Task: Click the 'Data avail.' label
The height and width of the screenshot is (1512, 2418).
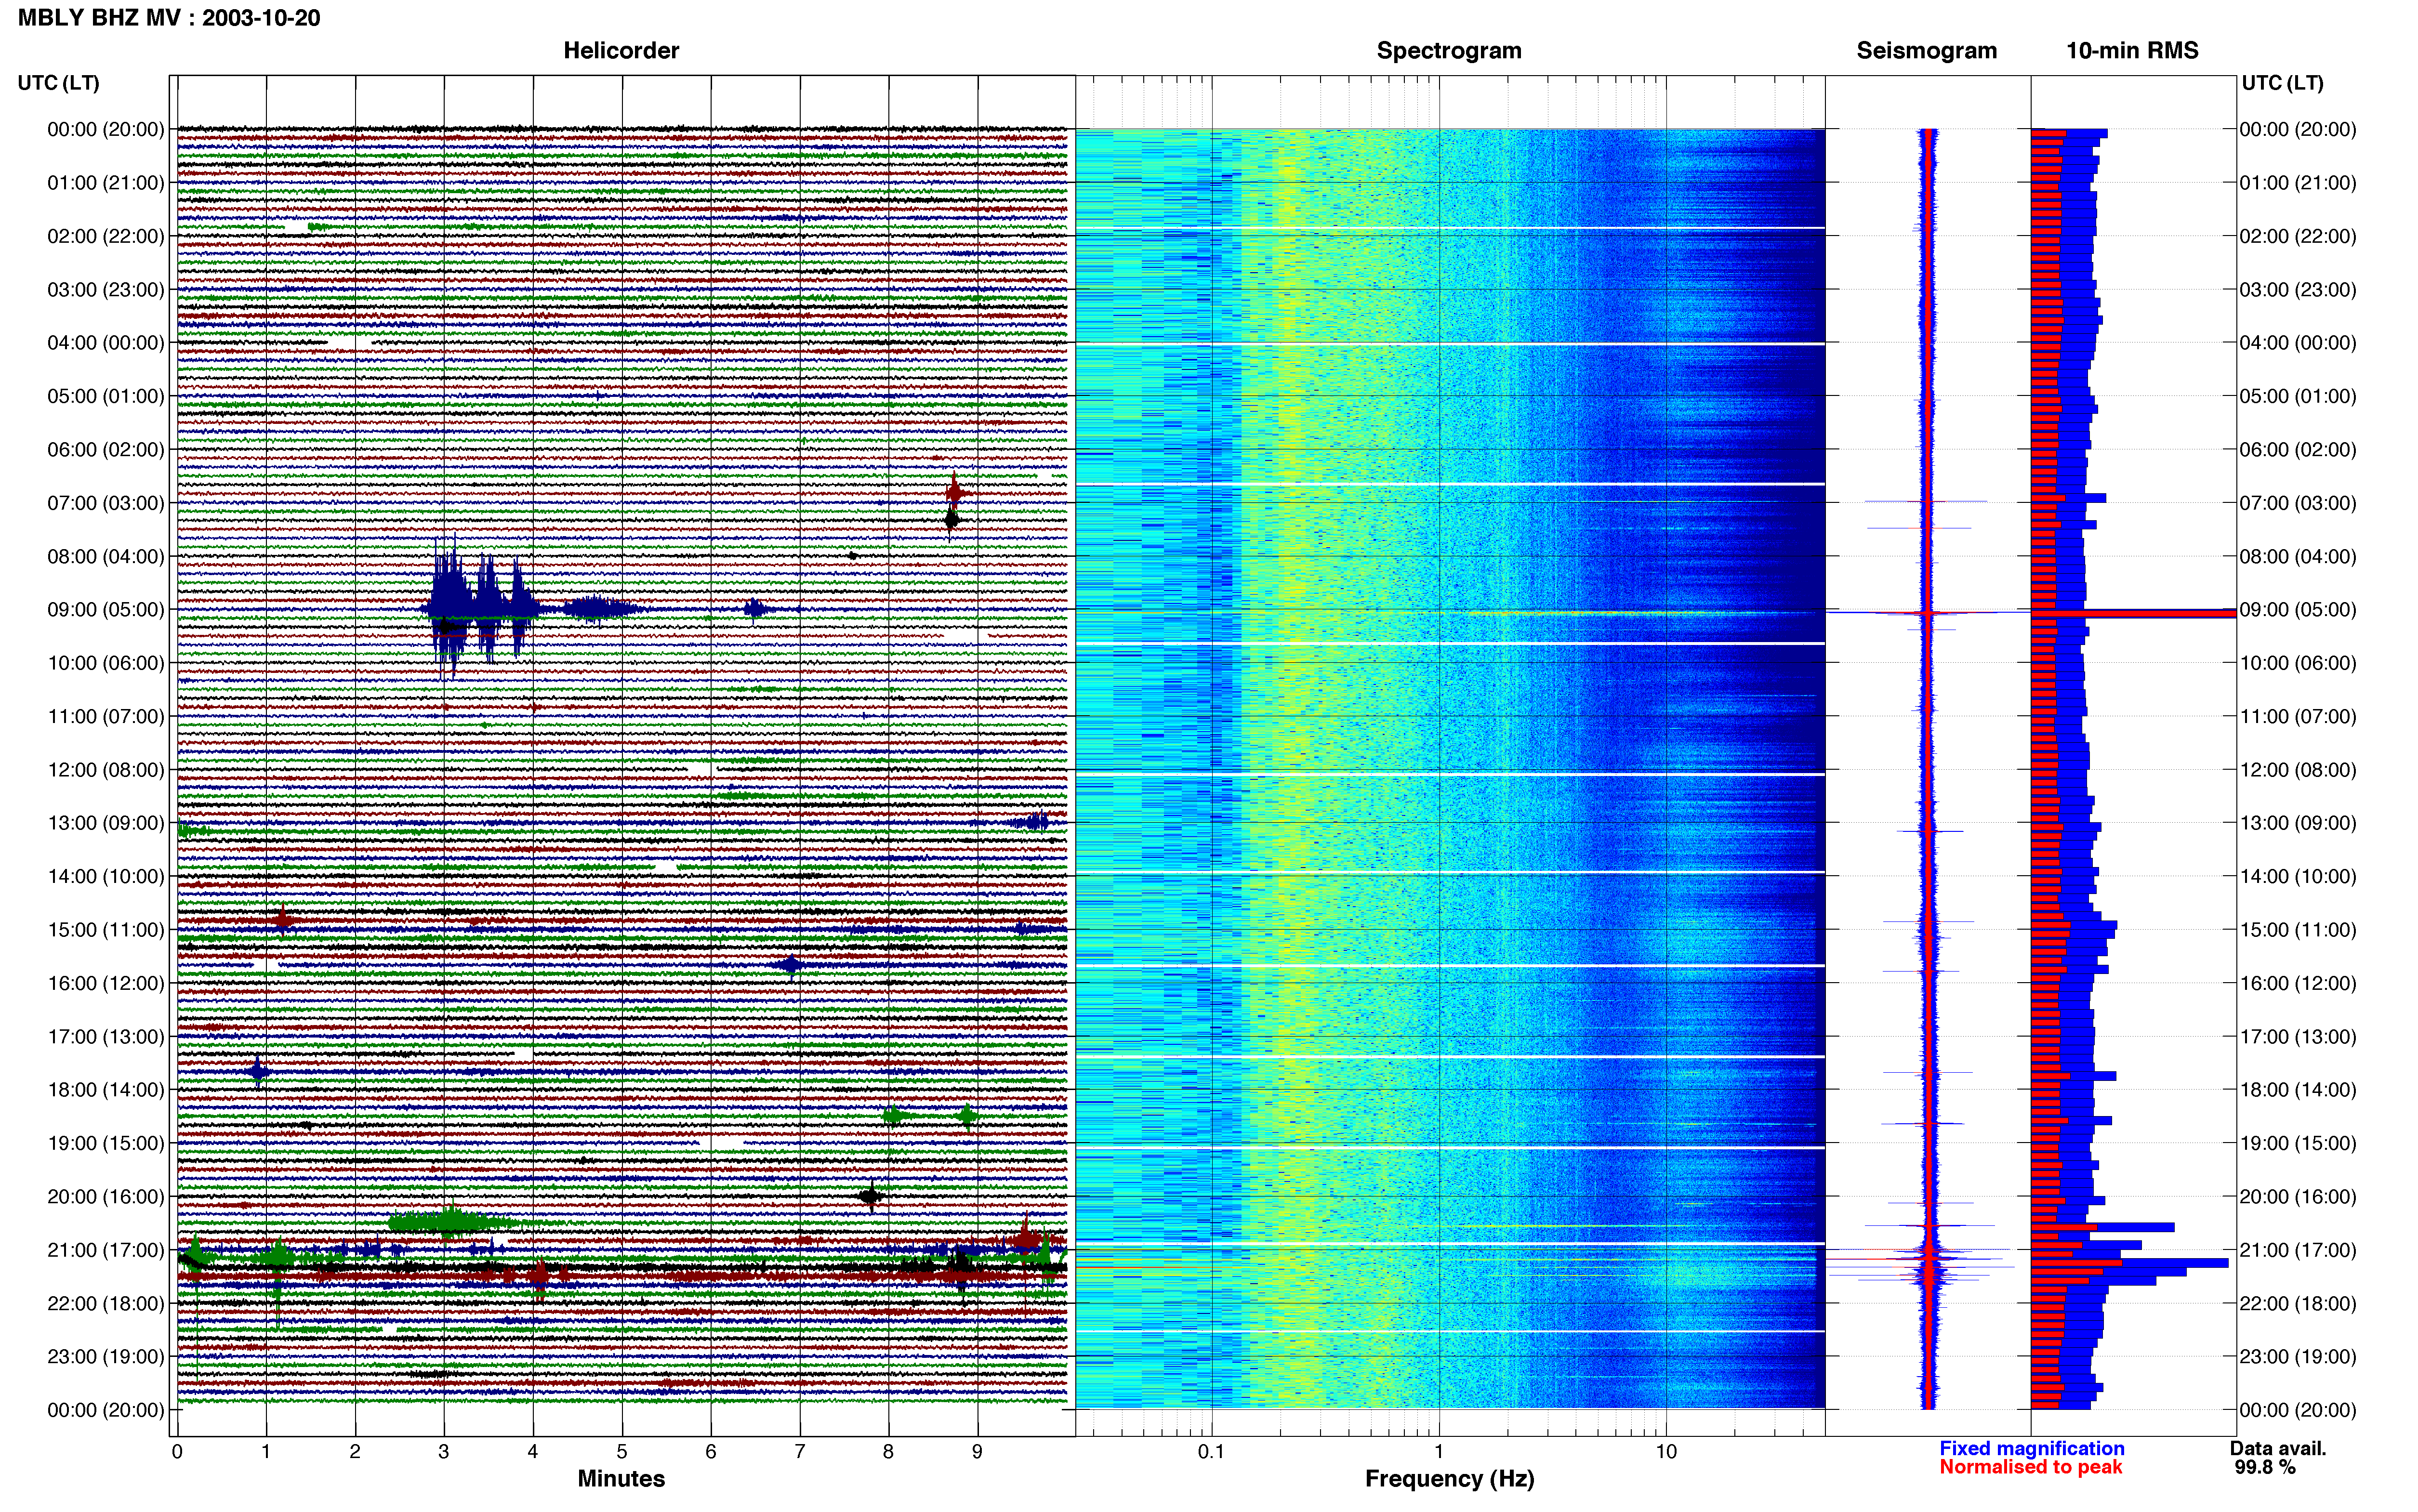Action: coord(2277,1448)
